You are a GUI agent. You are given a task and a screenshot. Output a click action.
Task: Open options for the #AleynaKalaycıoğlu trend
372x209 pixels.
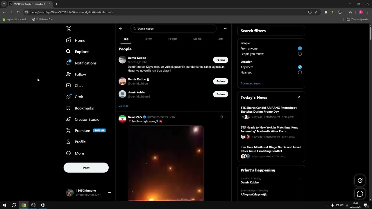coord(300,191)
